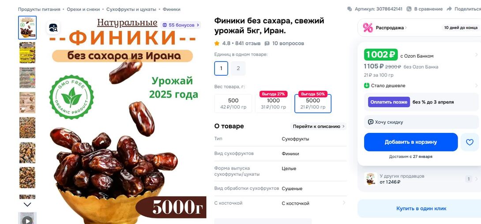
Task: Click the share arrow icon
Action: pyautogui.click(x=449, y=9)
